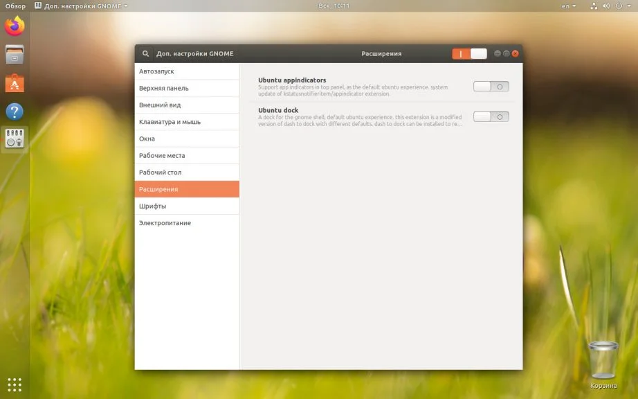Expand the Доп. настройки GNOME app menu
The image size is (638, 399).
(81, 6)
